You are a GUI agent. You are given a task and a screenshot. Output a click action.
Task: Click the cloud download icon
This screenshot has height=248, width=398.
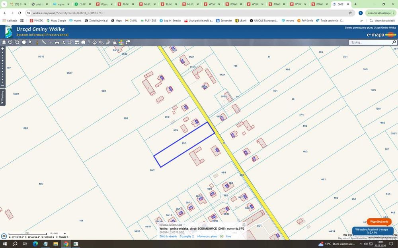[95, 42]
